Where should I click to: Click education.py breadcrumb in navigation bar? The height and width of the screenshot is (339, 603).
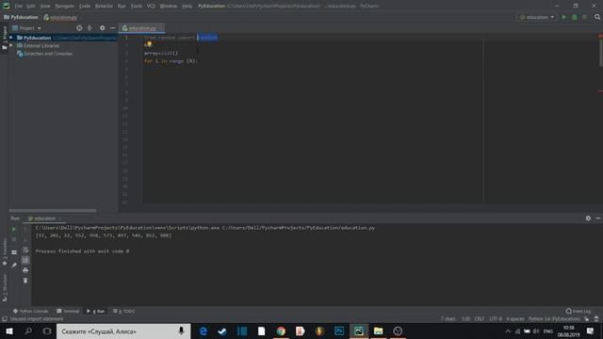pyautogui.click(x=60, y=17)
